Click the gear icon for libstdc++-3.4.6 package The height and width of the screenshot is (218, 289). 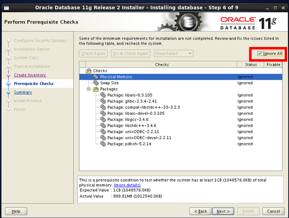(x=103, y=125)
